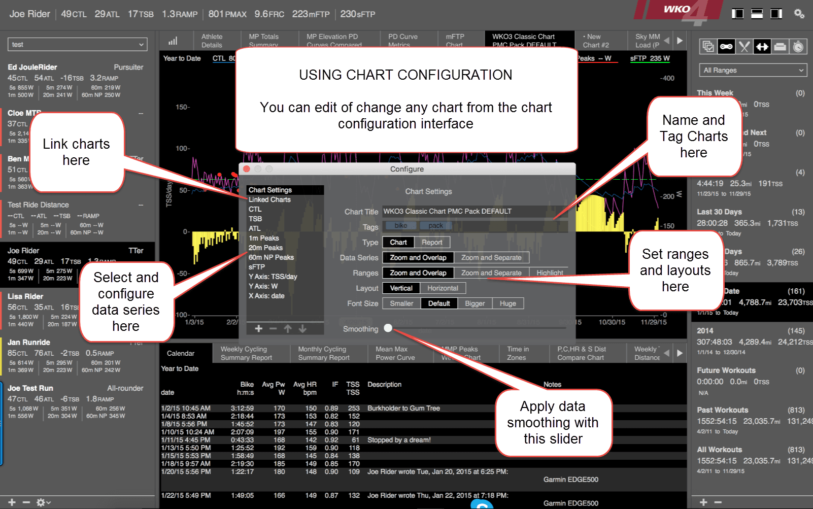Screen dimensions: 813x509
Task: Open the Athlete Details tab
Action: (x=212, y=41)
